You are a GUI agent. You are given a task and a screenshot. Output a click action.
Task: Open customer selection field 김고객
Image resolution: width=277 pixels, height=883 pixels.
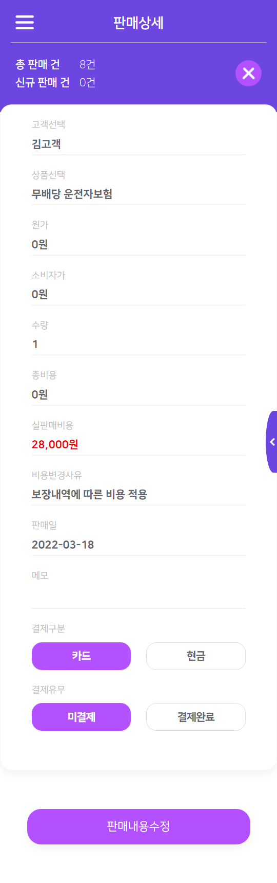(x=138, y=144)
